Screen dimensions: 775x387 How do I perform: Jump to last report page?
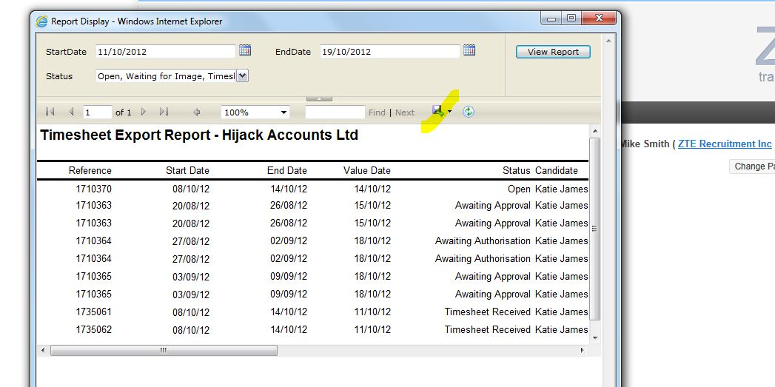164,112
